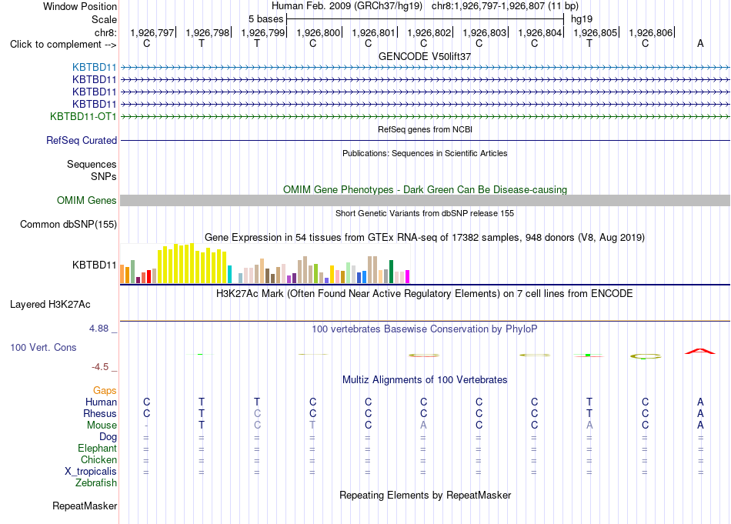Open the 100 Vert. Cons track label
The height and width of the screenshot is (524, 731).
click(43, 347)
